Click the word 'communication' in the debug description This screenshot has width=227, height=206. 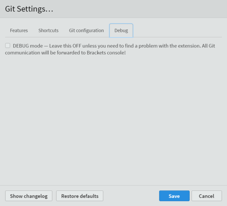[x=22, y=53]
